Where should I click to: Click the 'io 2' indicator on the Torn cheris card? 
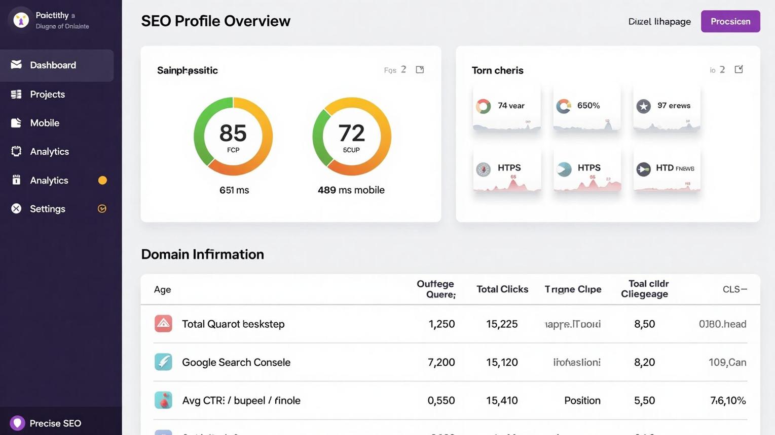(x=717, y=70)
